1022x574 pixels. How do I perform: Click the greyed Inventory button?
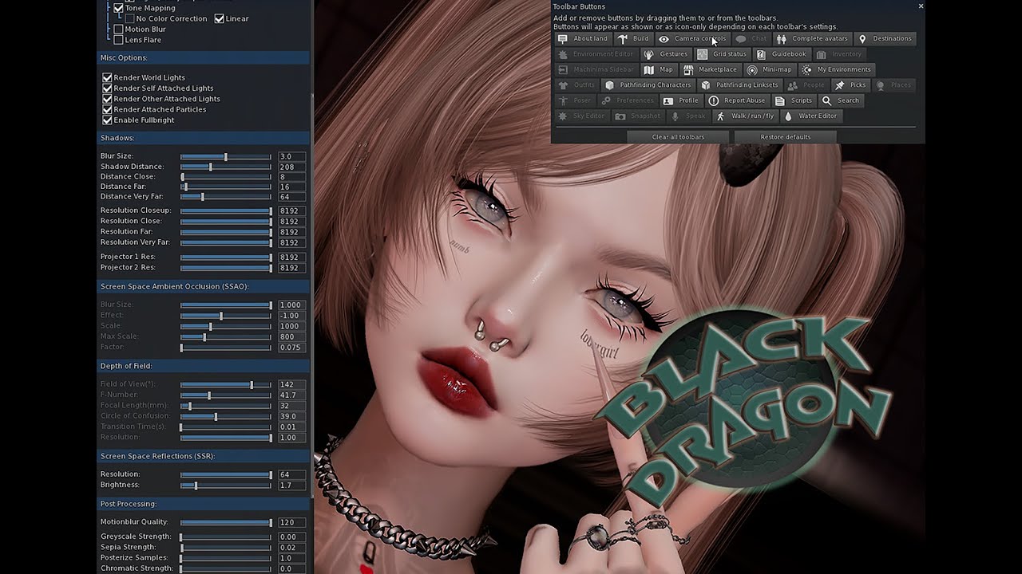[839, 54]
